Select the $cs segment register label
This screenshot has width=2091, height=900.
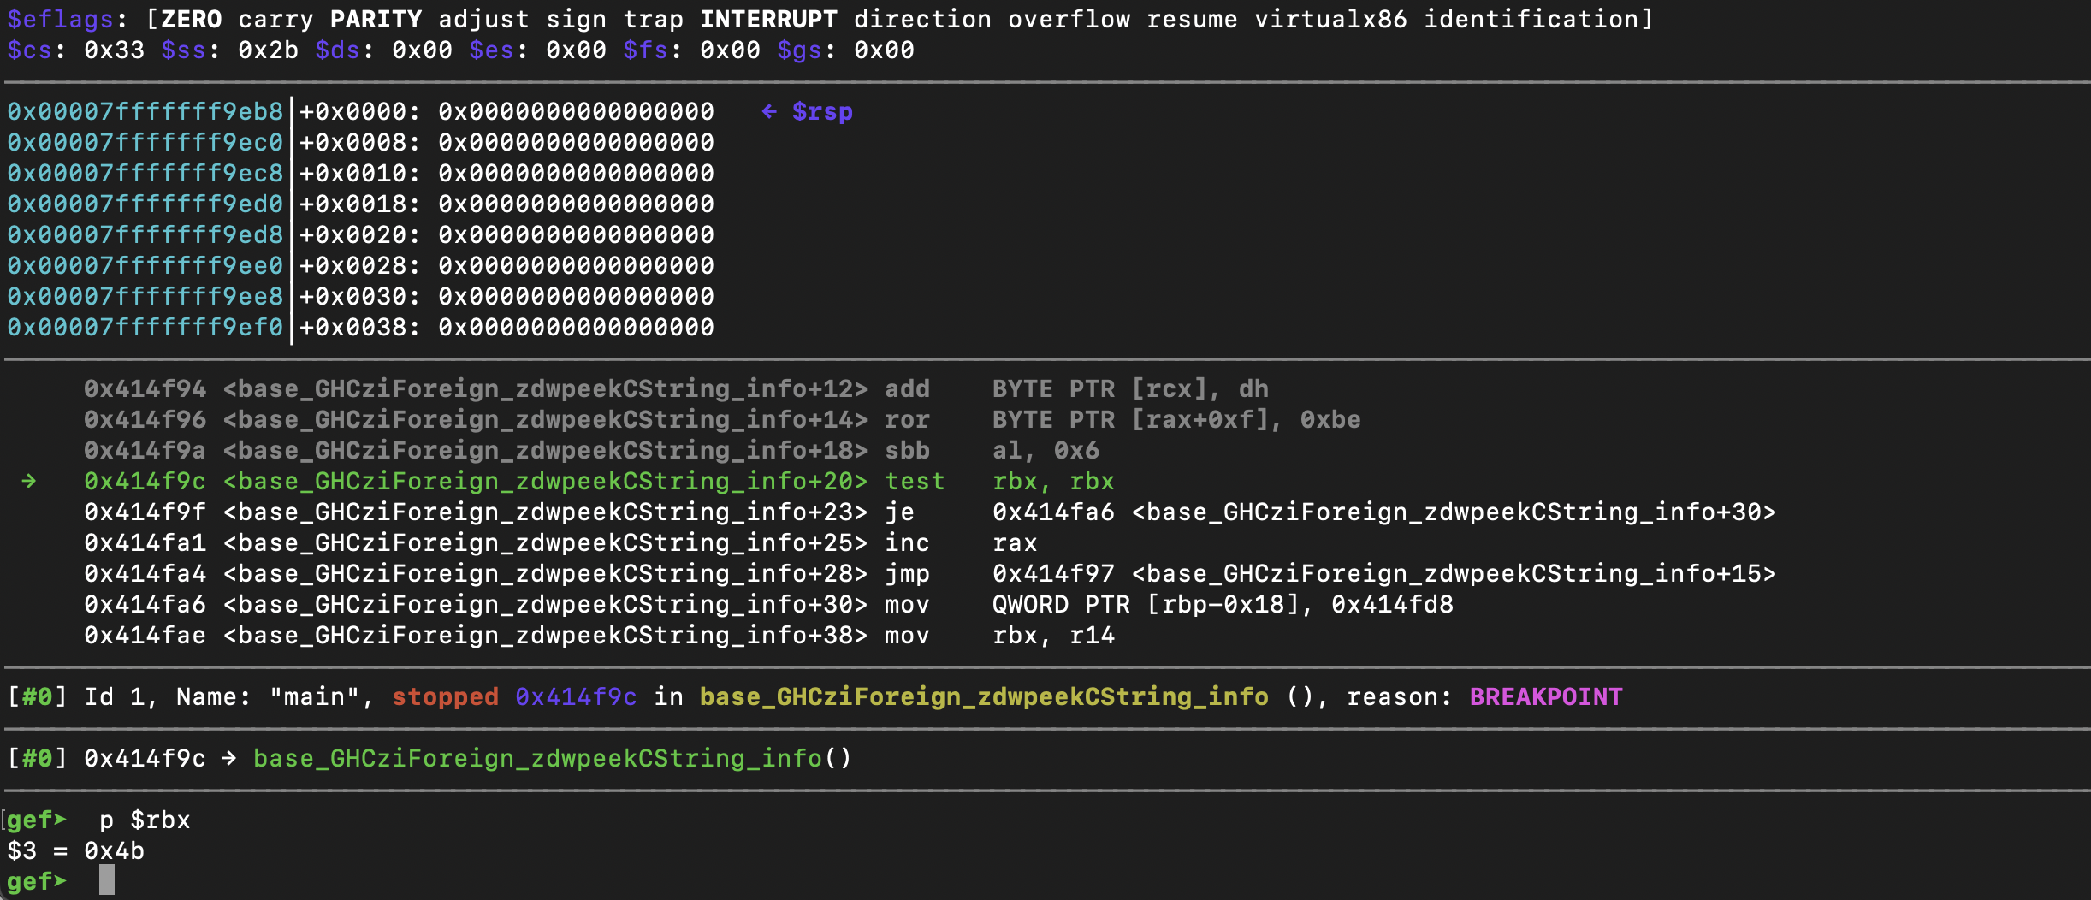pyautogui.click(x=30, y=50)
